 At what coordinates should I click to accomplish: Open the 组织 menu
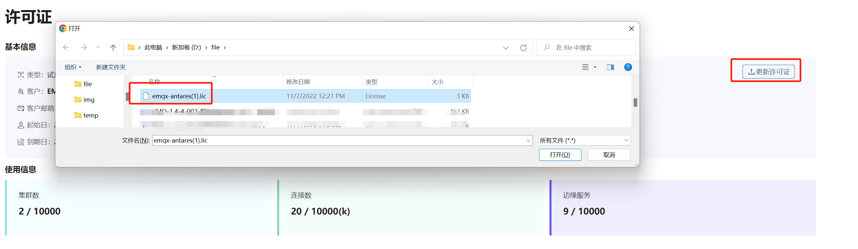click(73, 67)
